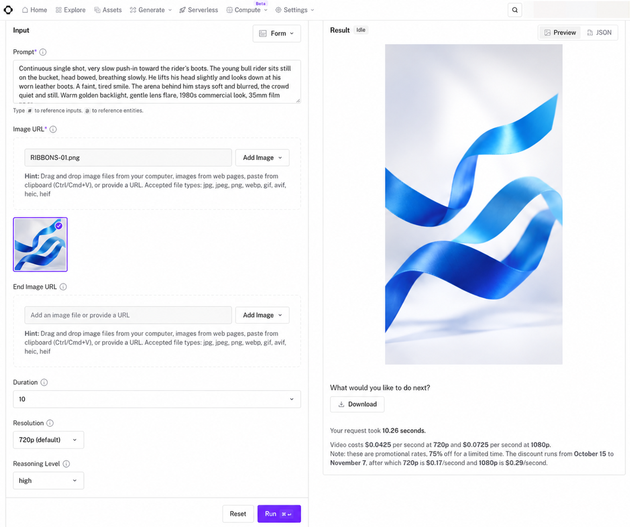The image size is (630, 527).
Task: Switch to the JSON tab
Action: 599,33
